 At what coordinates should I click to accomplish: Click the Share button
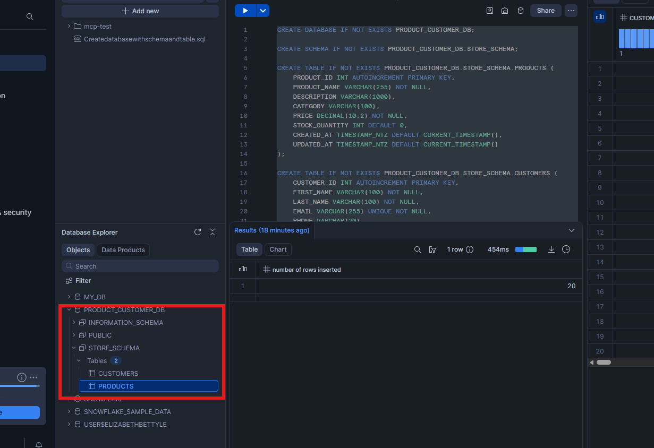546,11
